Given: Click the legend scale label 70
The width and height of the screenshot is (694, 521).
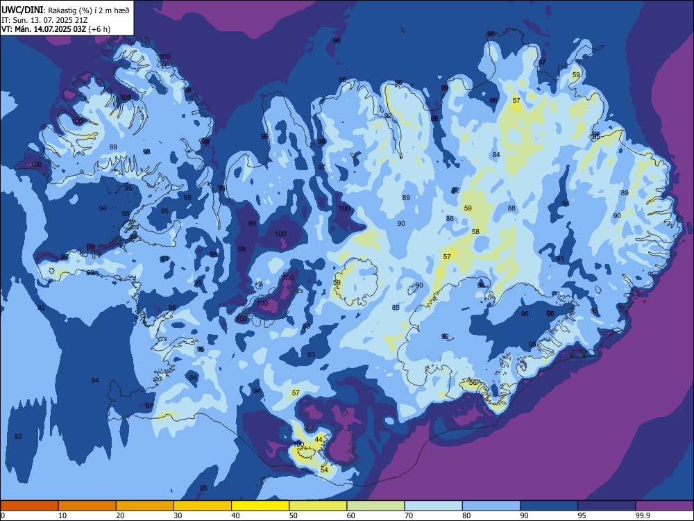Looking at the screenshot, I should pos(409,515).
